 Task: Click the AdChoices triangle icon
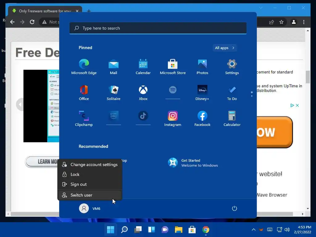point(292,105)
